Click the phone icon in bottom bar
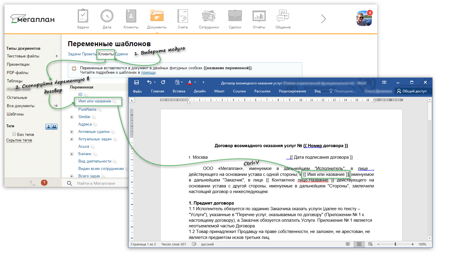 tap(33, 183)
